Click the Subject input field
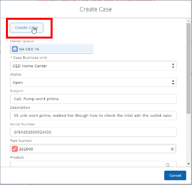The image size is (192, 185). click(x=93, y=99)
